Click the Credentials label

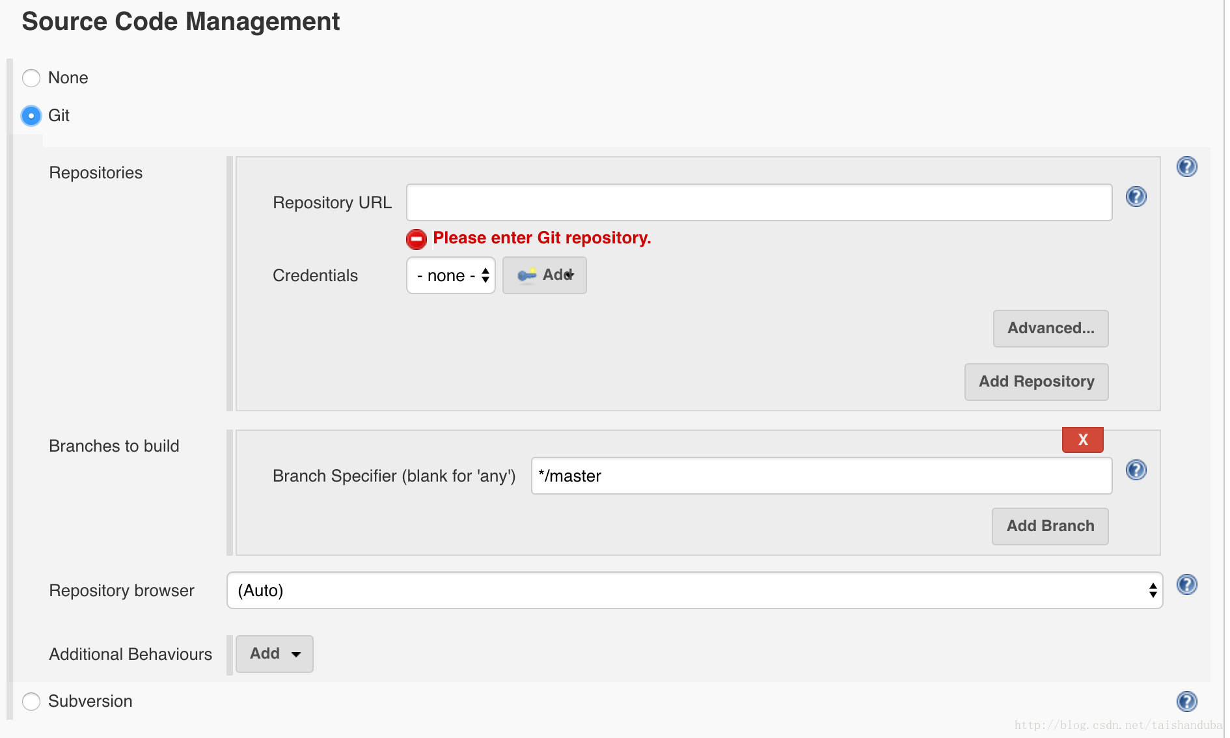315,276
